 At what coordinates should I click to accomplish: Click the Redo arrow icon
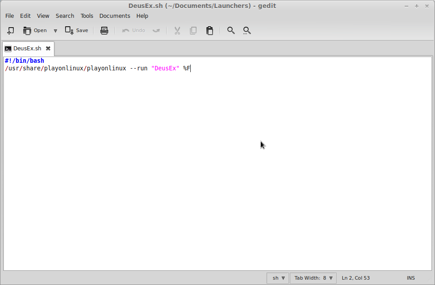coord(156,30)
